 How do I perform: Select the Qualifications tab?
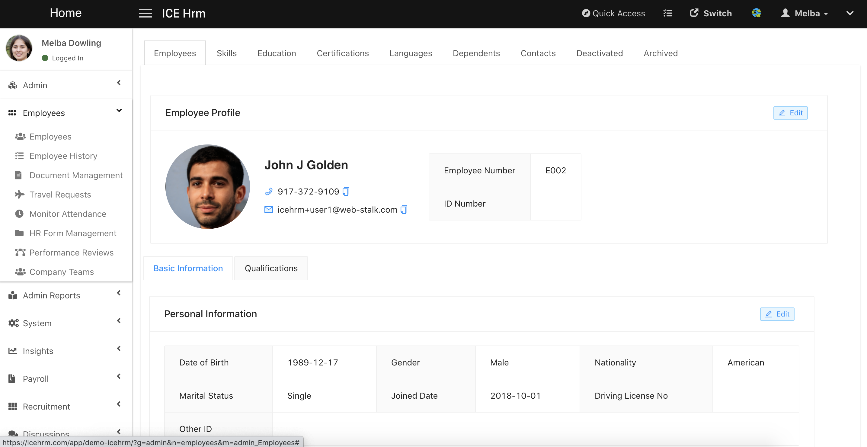coord(271,268)
